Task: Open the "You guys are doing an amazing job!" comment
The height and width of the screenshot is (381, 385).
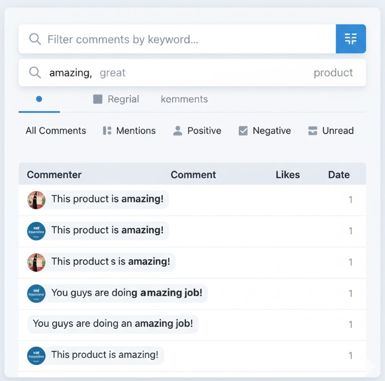Action: pos(113,324)
